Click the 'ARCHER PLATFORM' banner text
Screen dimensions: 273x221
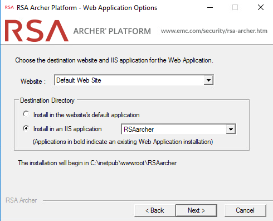pyautogui.click(x=112, y=31)
